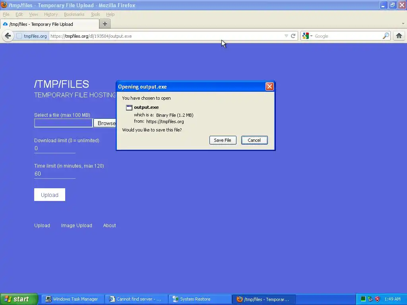
Task: Open the Firefox home page icon
Action: (399, 36)
